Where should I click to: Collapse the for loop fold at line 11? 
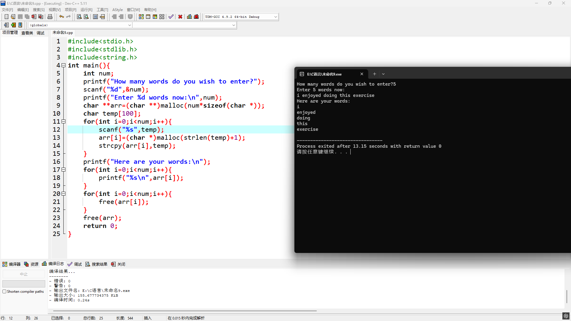click(63, 122)
